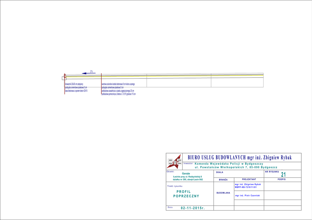Click the blue slope direction arrow
This screenshot has height=220, width=312.
(x=89, y=73)
